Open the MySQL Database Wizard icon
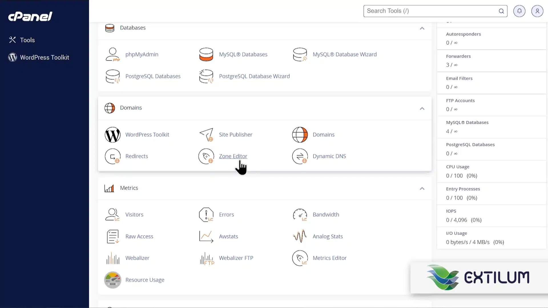The width and height of the screenshot is (548, 308). 300,54
